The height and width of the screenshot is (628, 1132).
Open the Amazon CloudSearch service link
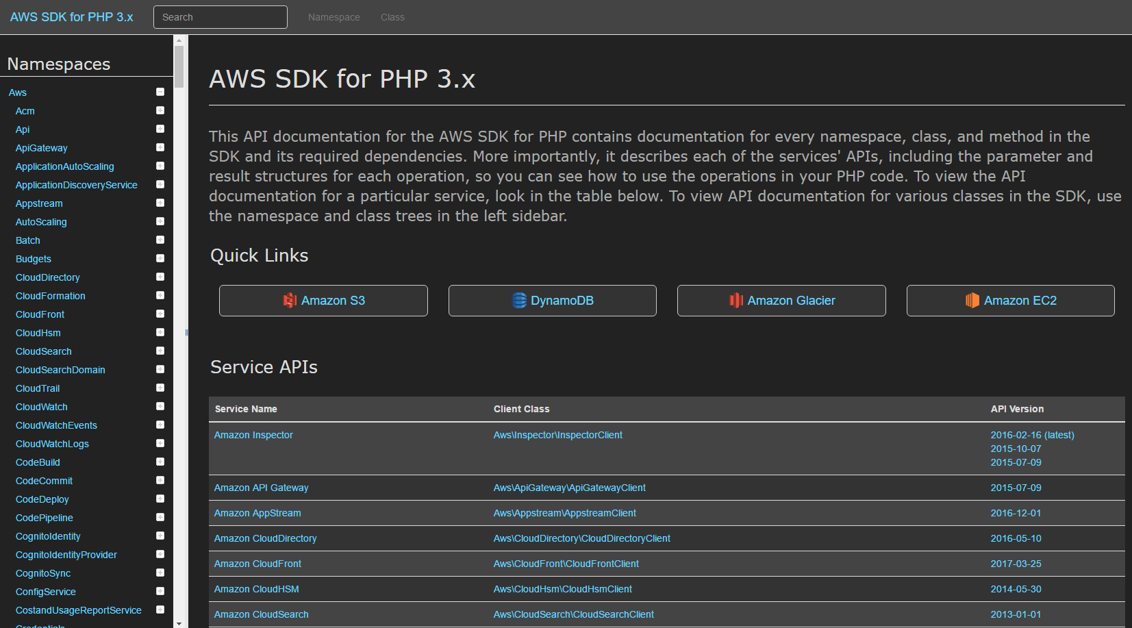(x=262, y=614)
